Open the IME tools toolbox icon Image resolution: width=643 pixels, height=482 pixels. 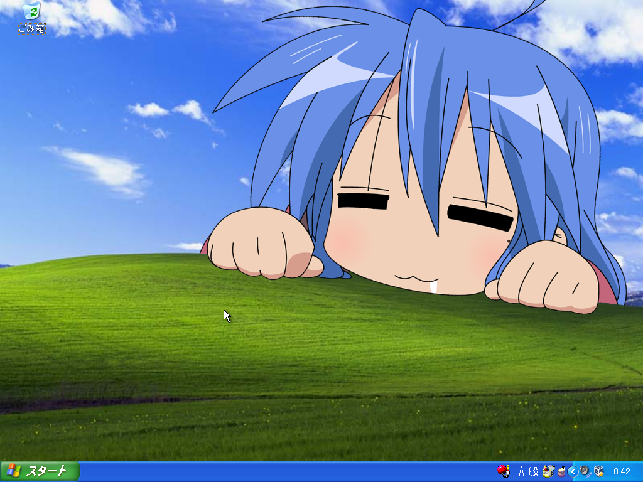coord(548,471)
